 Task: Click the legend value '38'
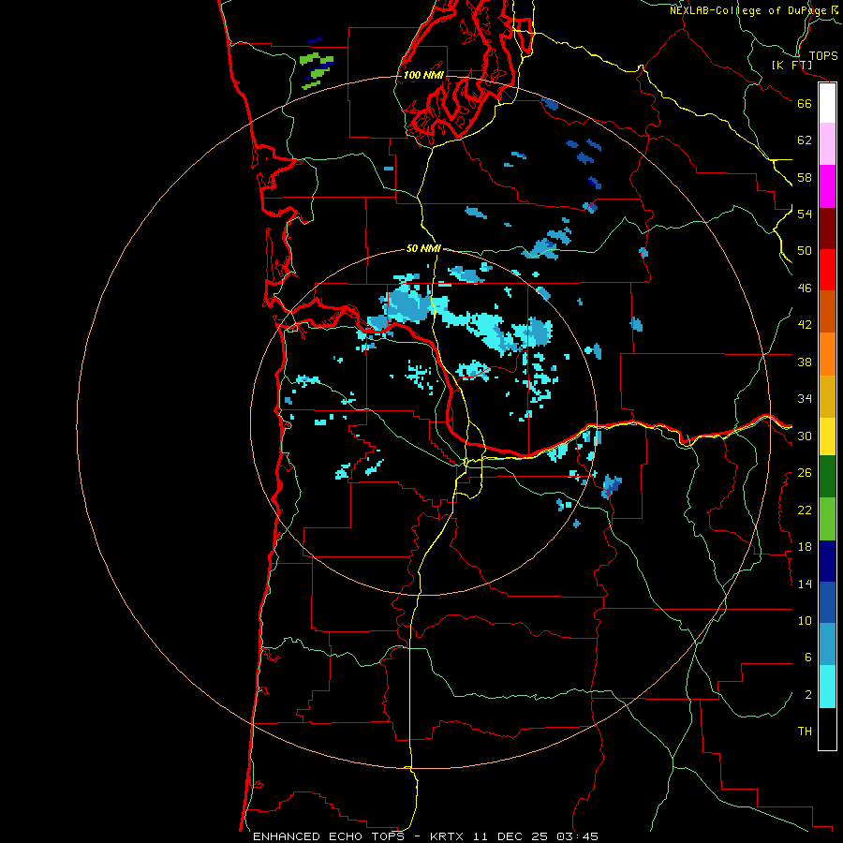[x=805, y=362]
